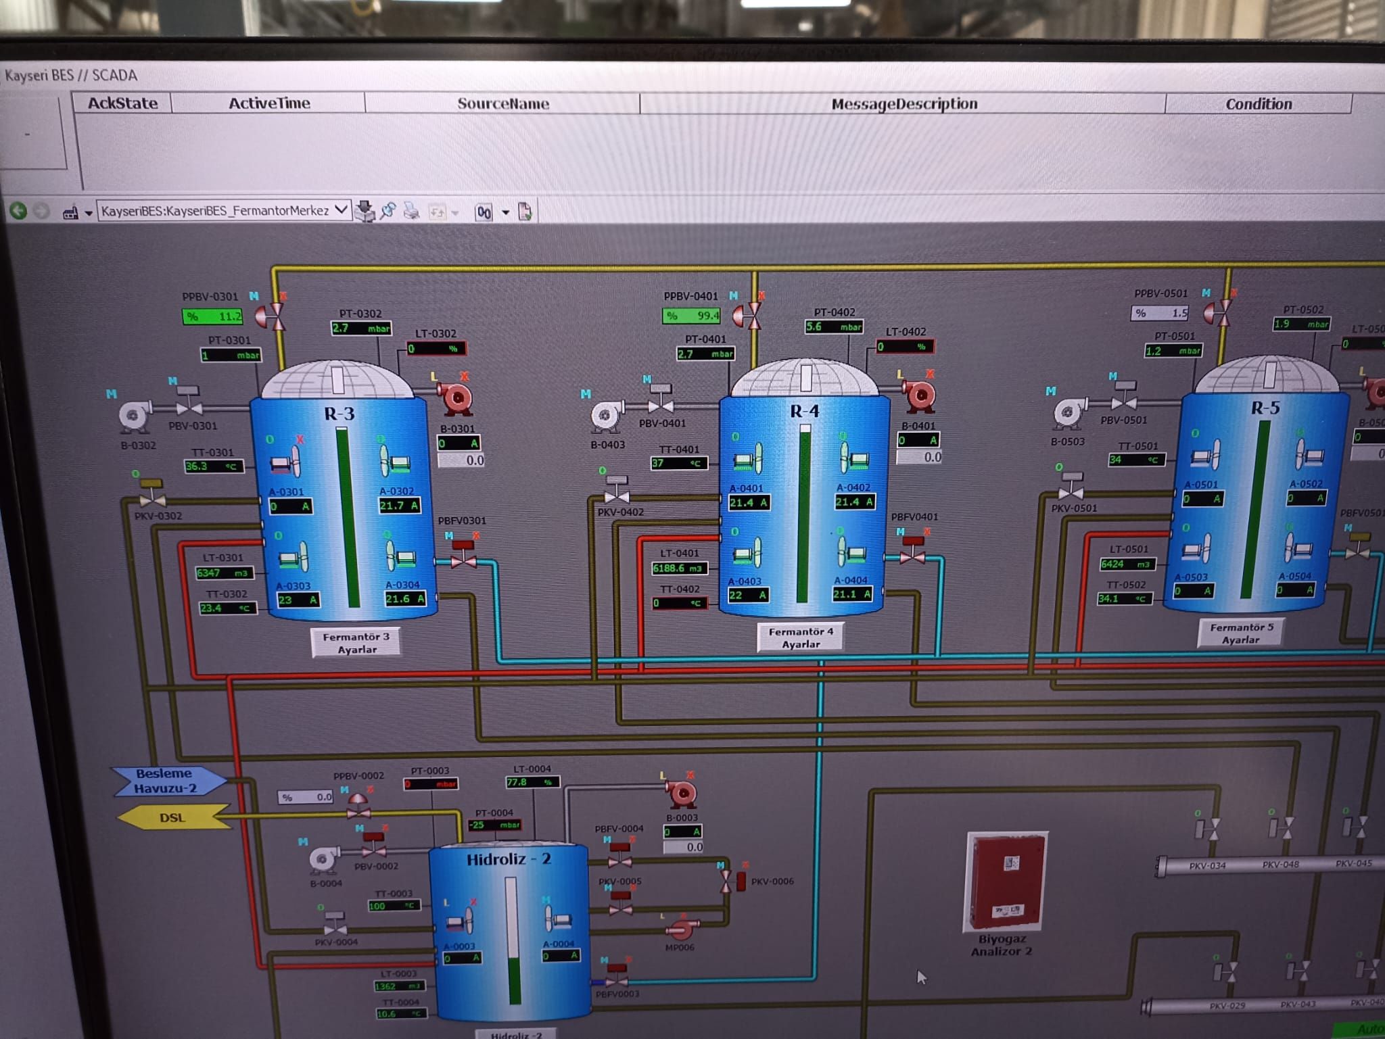Click the pin icon in toolbar
Image resolution: width=1385 pixels, height=1039 pixels.
pos(388,211)
